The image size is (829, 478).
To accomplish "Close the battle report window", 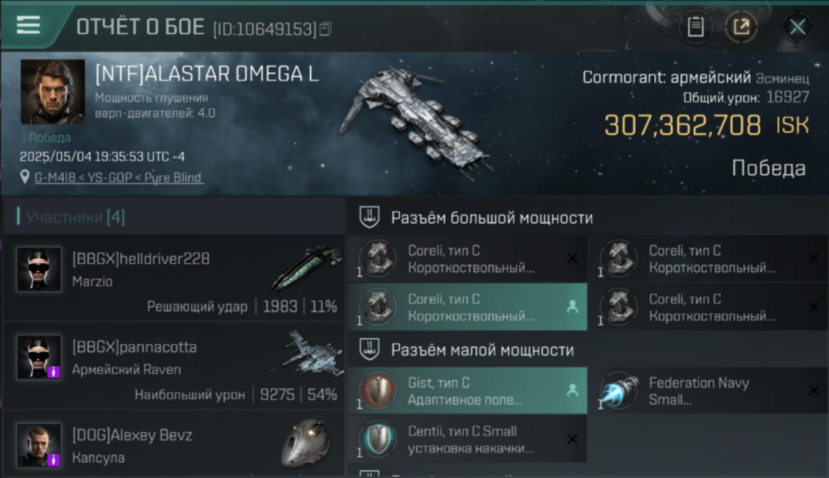I will (x=797, y=27).
